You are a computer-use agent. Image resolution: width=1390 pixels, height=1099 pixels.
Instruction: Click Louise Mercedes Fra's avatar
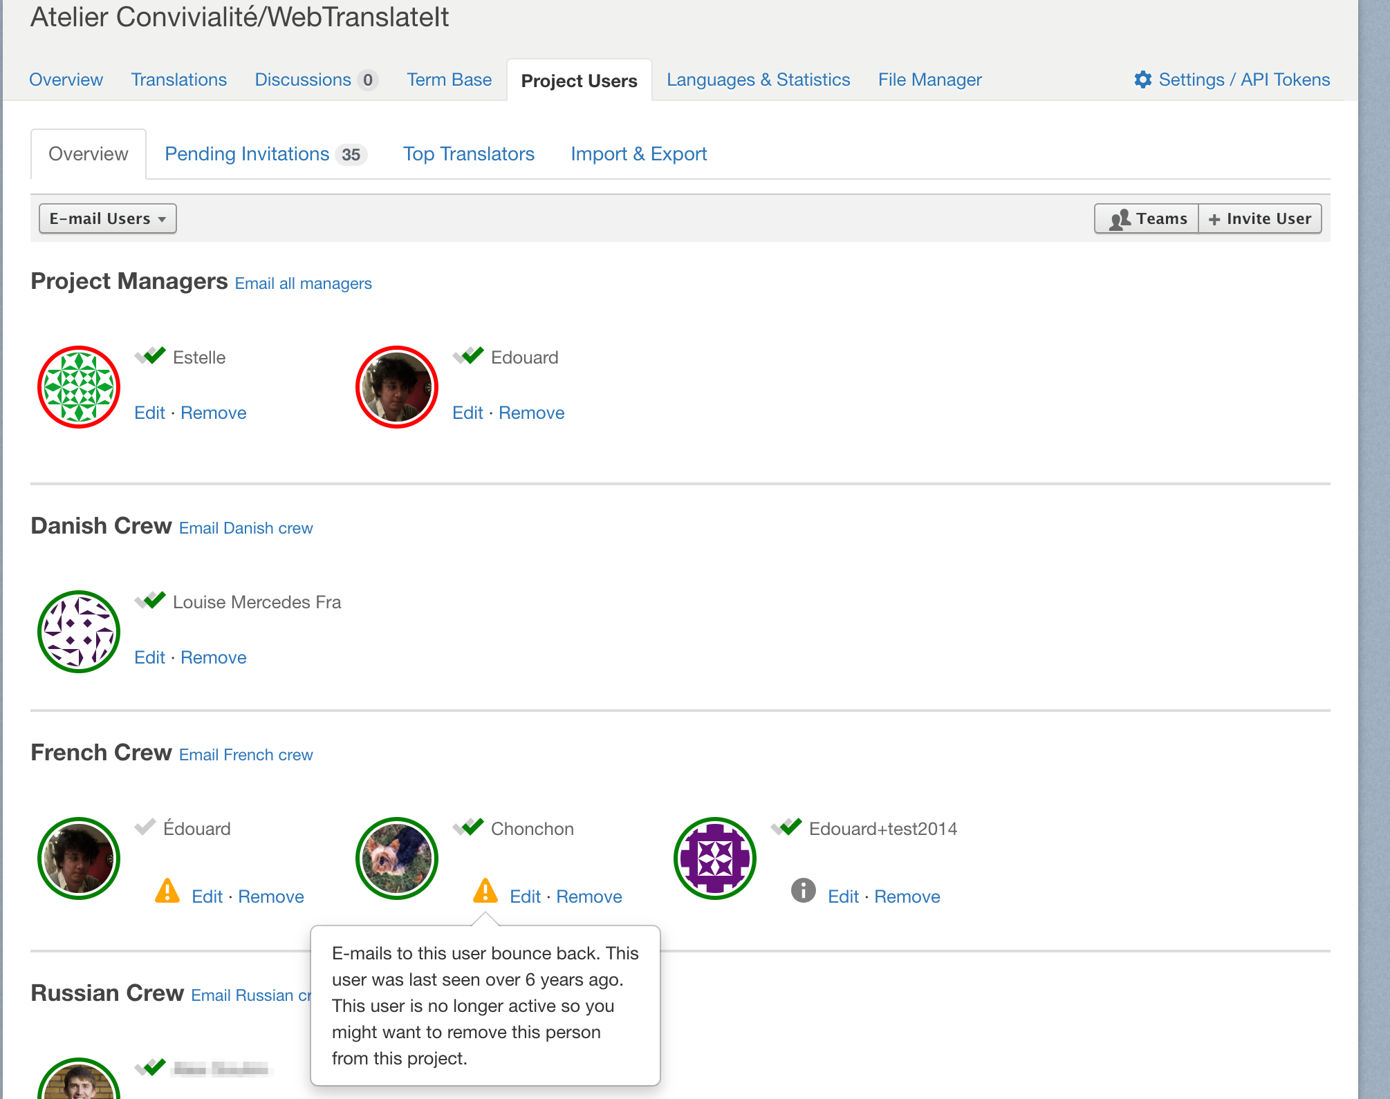click(79, 632)
